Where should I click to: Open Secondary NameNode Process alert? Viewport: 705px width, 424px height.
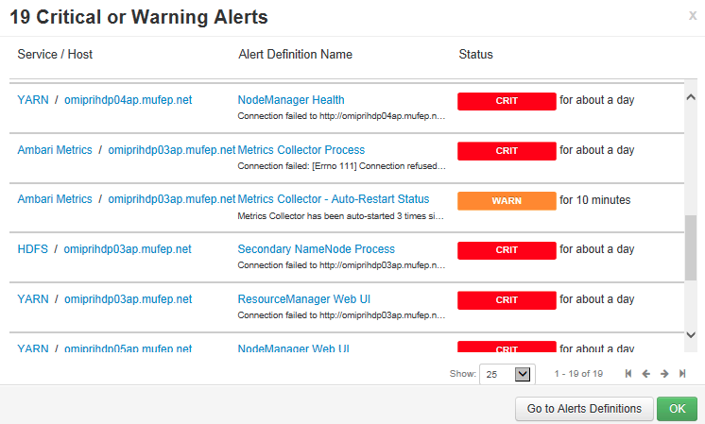316,249
